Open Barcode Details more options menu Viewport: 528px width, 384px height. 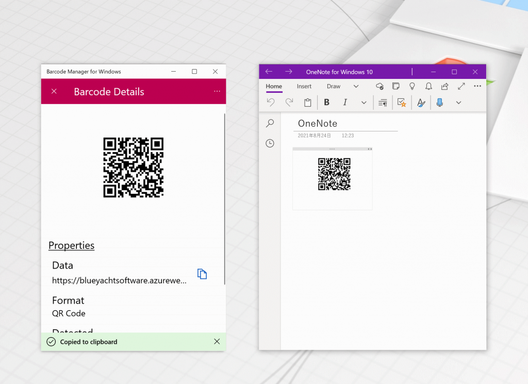tap(217, 91)
